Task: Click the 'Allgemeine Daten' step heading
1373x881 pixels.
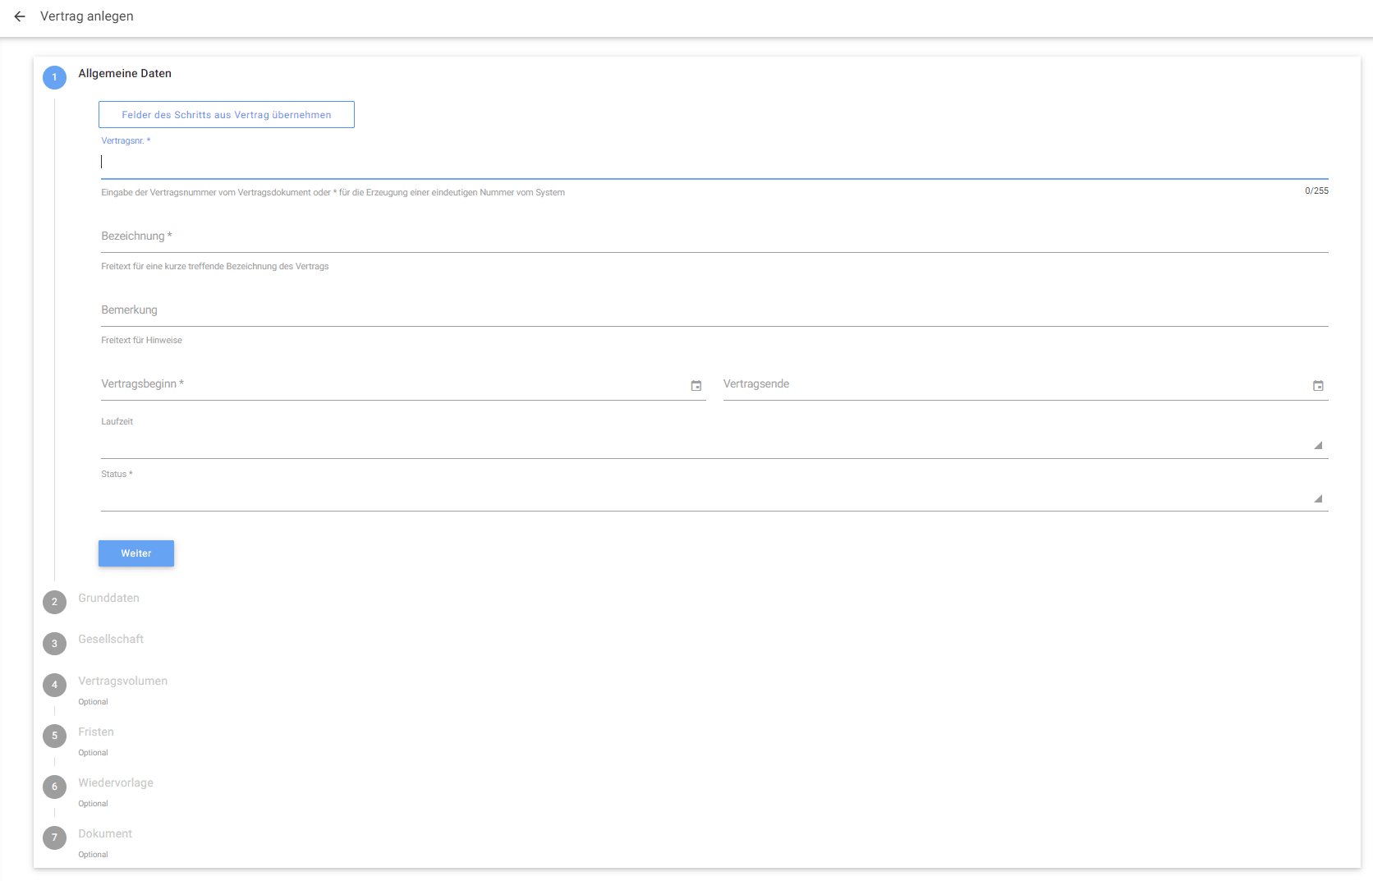Action: [x=125, y=73]
